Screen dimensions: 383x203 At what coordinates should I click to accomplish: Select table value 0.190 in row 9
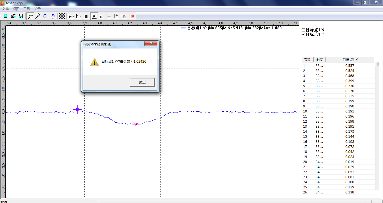point(350,106)
